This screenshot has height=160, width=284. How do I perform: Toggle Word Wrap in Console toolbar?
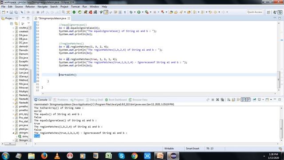pos(238,100)
